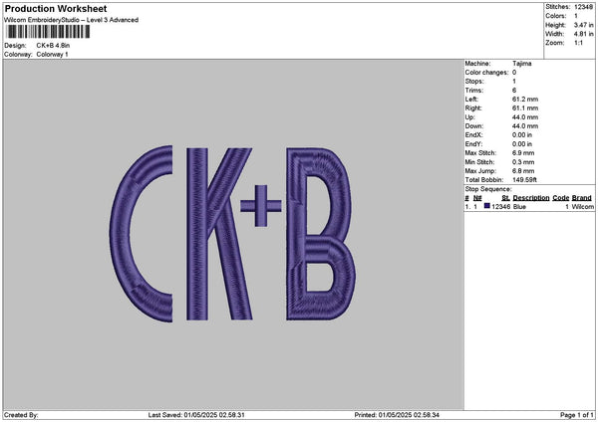The width and height of the screenshot is (598, 422).
Task: Click the "N#" column header
Action: tap(477, 198)
